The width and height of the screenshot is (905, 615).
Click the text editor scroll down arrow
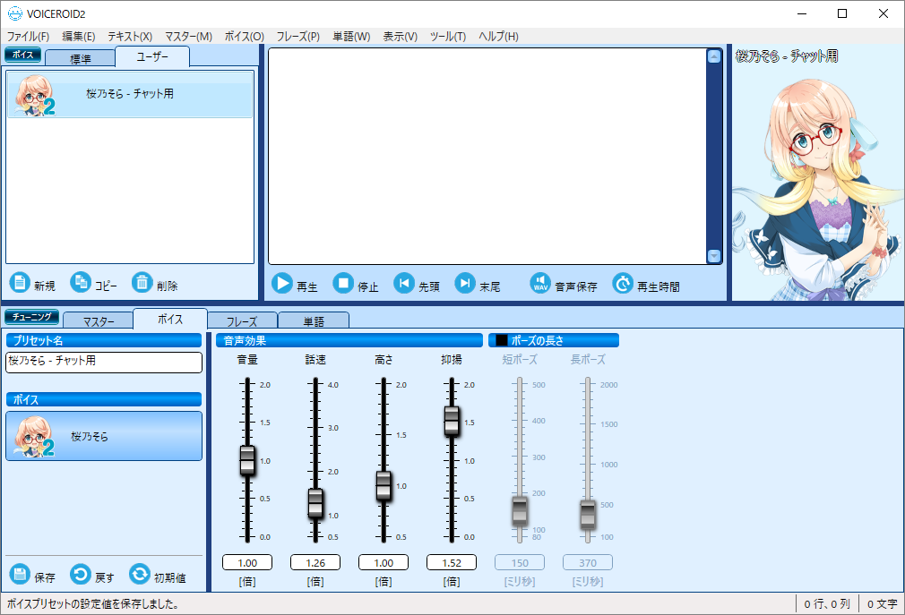coord(714,256)
